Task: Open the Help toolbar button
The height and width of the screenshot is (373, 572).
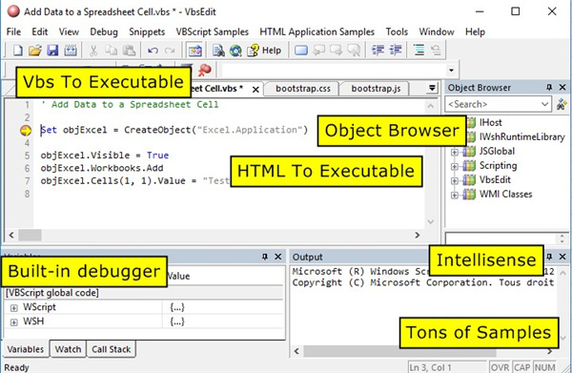Action: click(264, 51)
